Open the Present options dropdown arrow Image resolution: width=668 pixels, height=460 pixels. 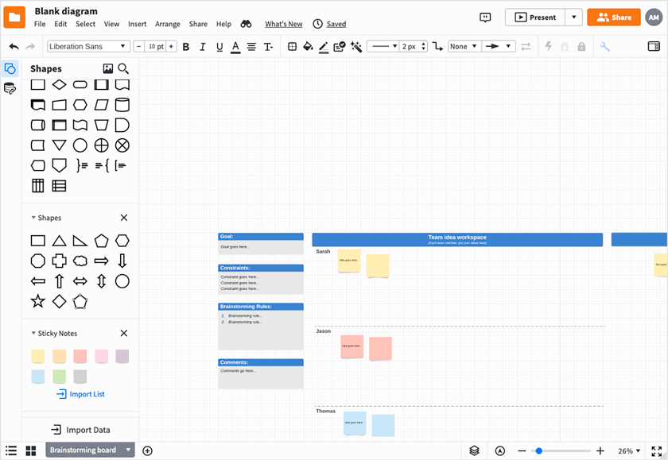coord(574,17)
